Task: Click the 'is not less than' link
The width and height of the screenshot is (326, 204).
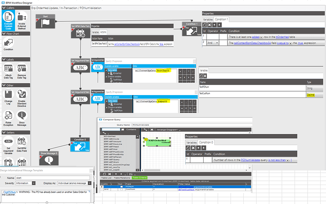Action: (277, 160)
